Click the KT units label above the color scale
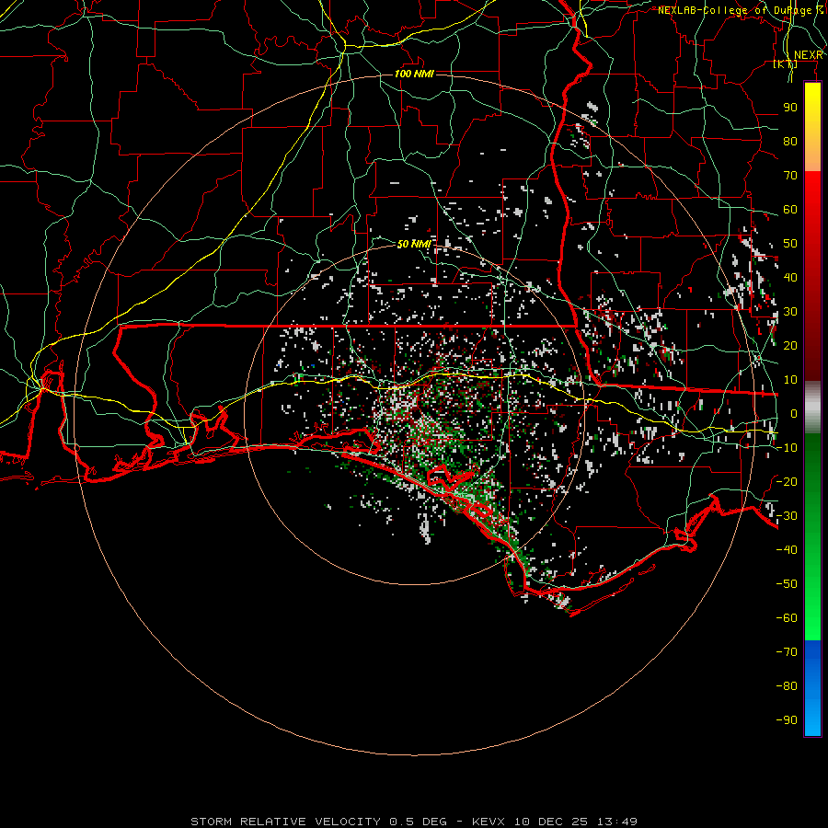Image resolution: width=828 pixels, height=828 pixels. 786,64
